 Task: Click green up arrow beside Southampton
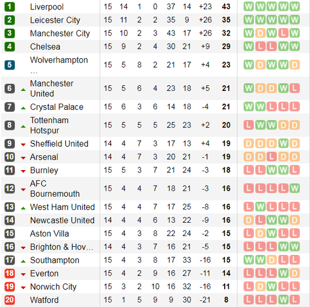coord(23,262)
